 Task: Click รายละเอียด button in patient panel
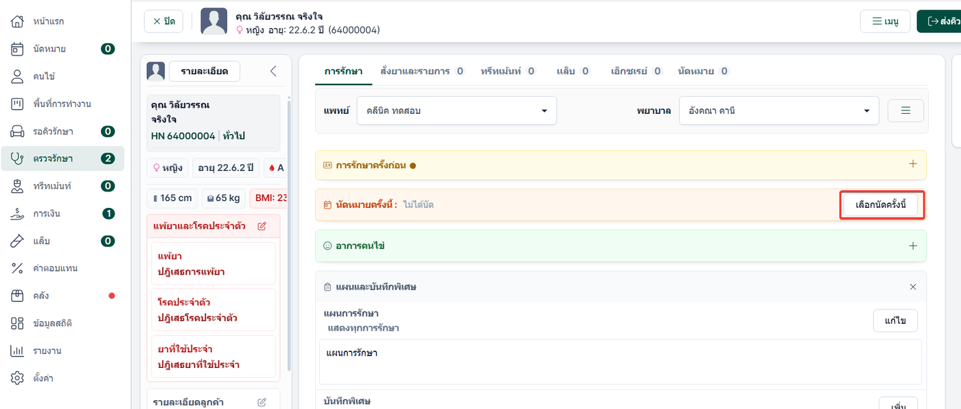click(205, 71)
